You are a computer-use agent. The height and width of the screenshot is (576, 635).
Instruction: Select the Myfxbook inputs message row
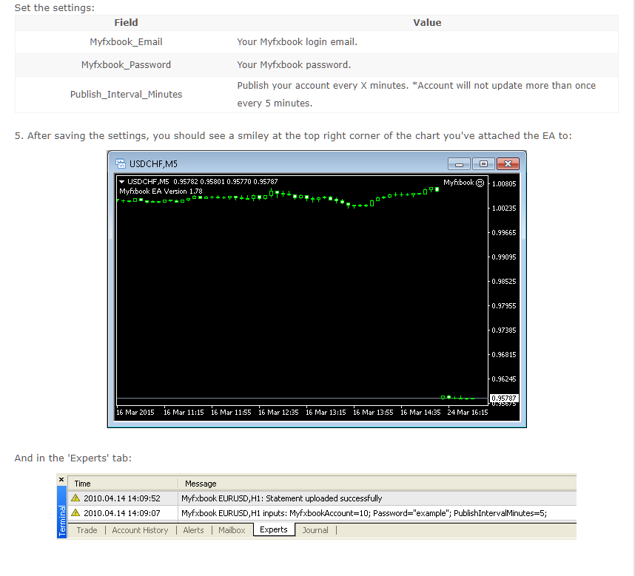[322, 513]
